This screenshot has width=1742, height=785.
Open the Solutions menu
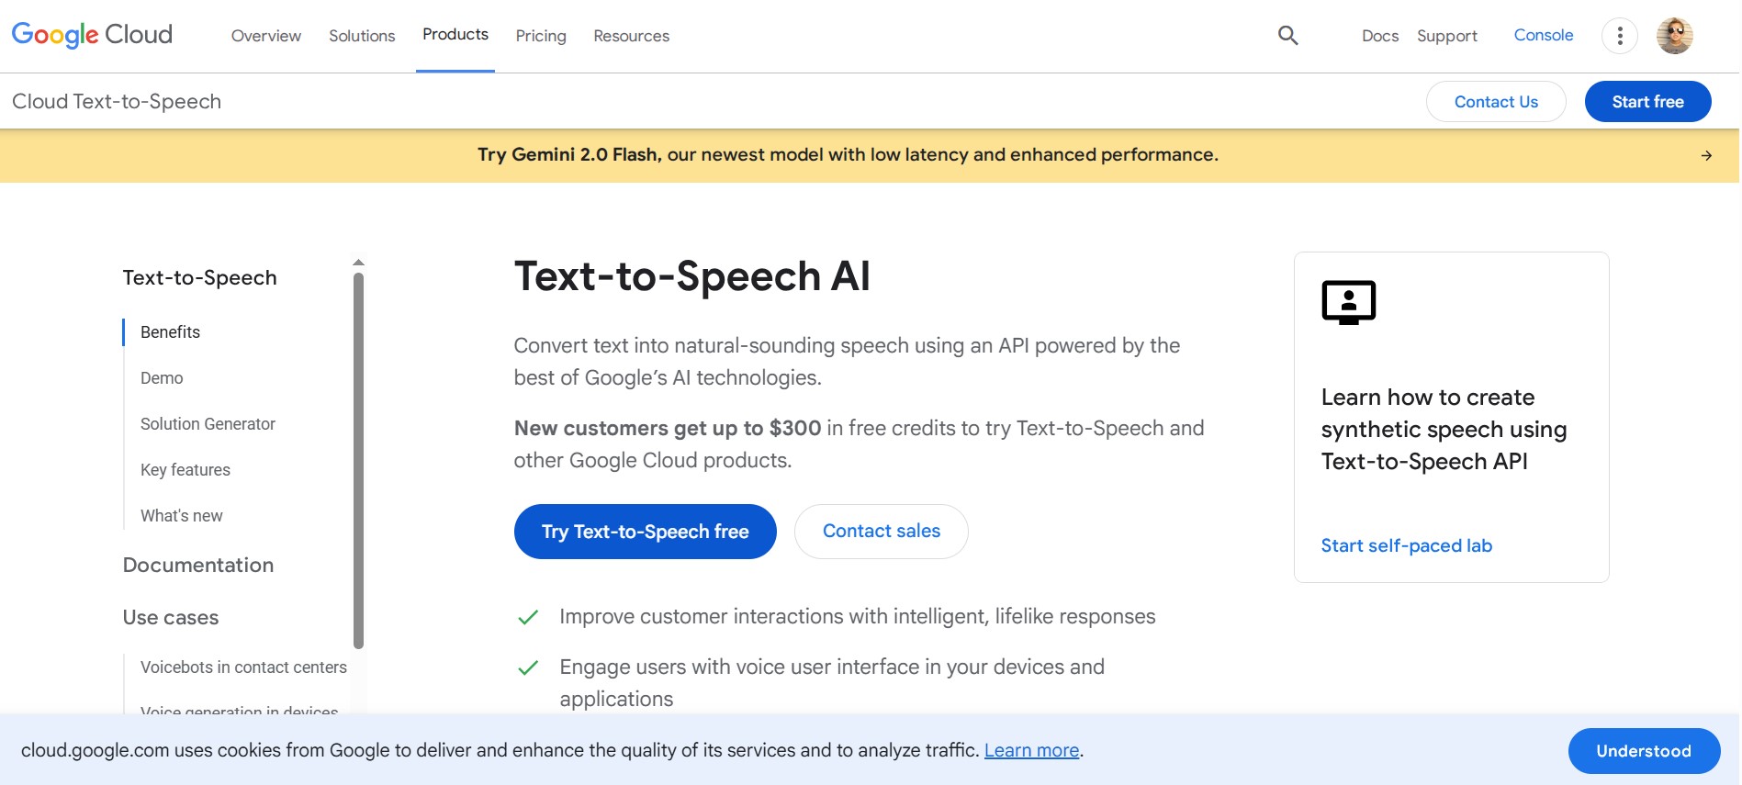pyautogui.click(x=362, y=36)
